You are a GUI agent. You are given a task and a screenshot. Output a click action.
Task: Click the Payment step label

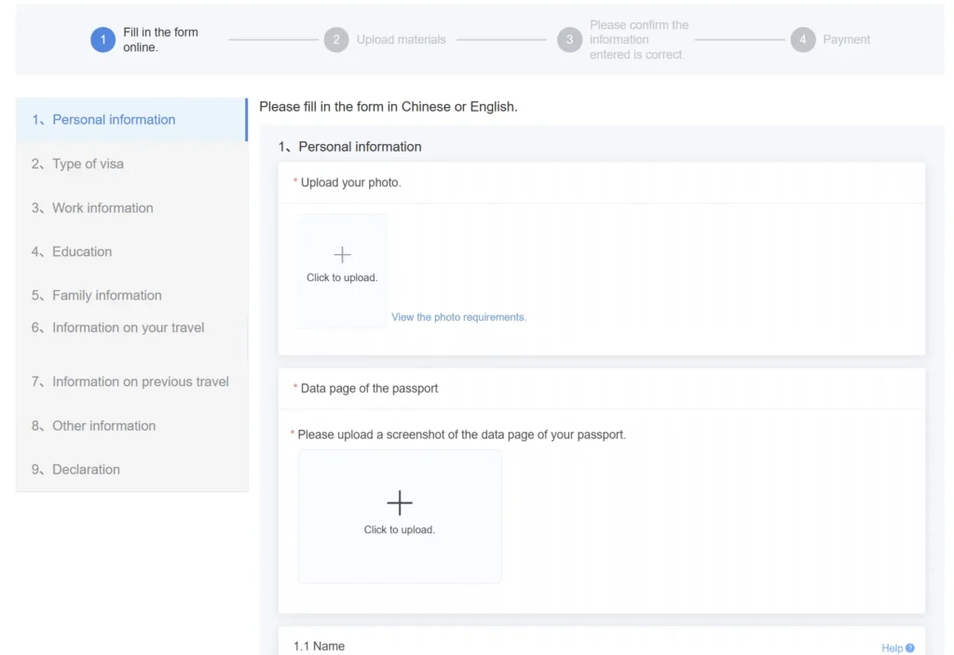coord(846,40)
